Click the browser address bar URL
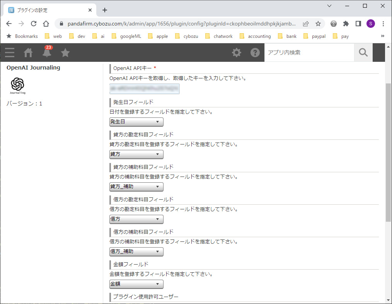 click(x=181, y=24)
